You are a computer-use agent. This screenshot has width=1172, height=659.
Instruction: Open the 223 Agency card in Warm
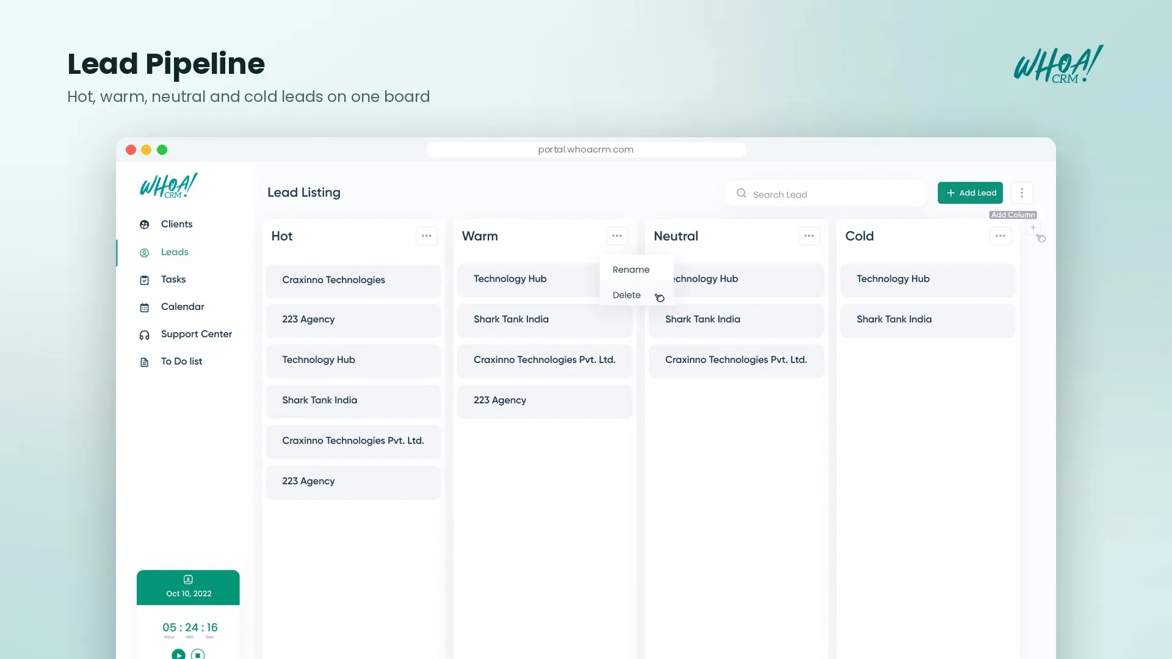[x=545, y=401]
